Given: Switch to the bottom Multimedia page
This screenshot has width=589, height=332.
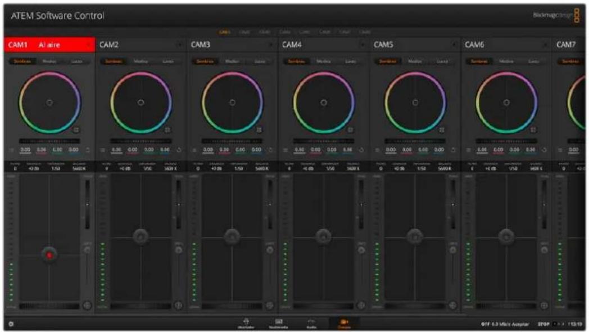Looking at the screenshot, I should tap(278, 324).
